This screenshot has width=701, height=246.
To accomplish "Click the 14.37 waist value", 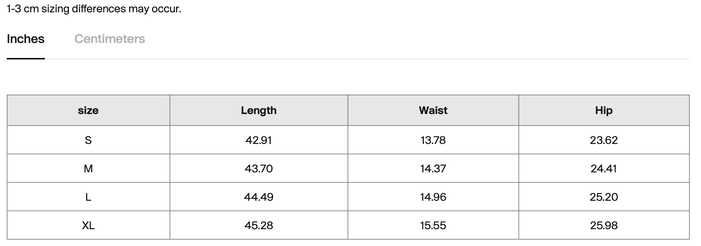I will (x=433, y=169).
